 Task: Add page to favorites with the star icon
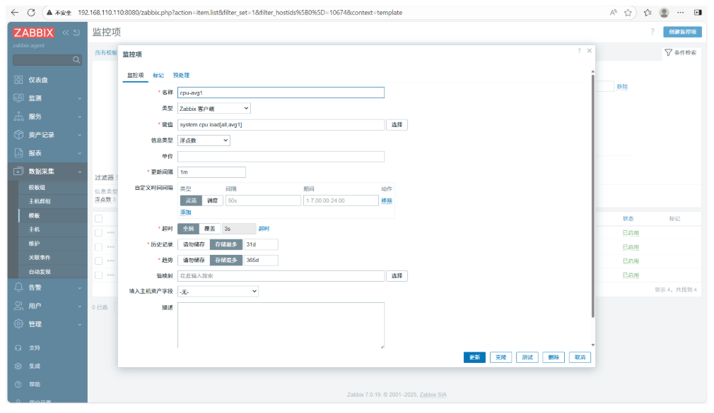tap(628, 12)
